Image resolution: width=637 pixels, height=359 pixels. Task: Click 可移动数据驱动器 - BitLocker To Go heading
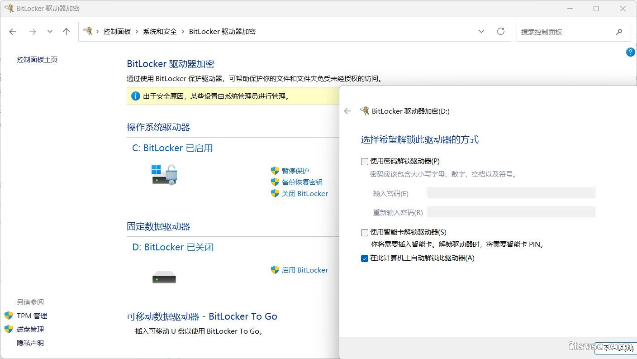click(202, 316)
